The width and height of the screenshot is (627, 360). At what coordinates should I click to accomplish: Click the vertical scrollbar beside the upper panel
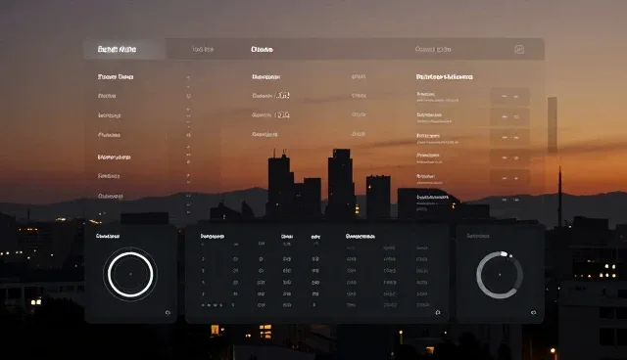coord(553,124)
